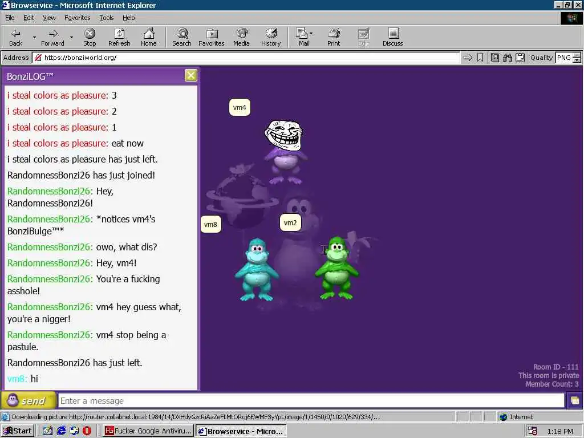Click the troll-face vm4 Bonzi character

[285, 152]
